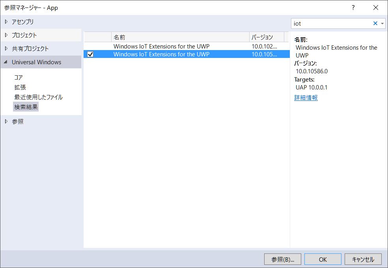Image resolution: width=388 pixels, height=268 pixels.
Task: Open the search box dropdown arrow
Action: point(382,24)
